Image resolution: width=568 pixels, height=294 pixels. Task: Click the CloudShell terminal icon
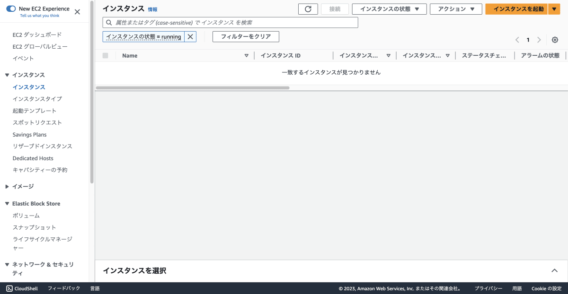click(x=9, y=288)
